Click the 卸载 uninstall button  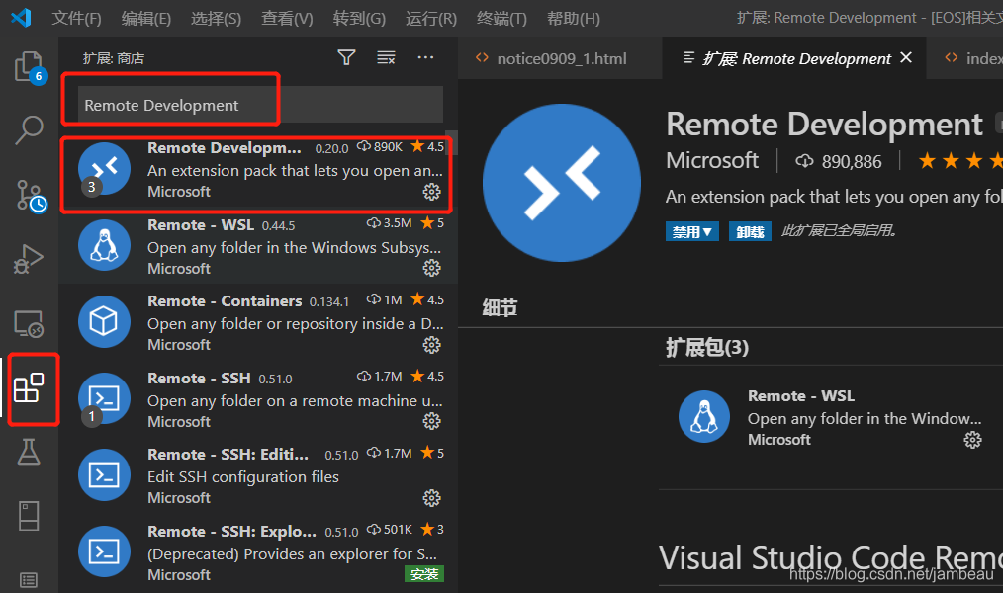point(751,231)
